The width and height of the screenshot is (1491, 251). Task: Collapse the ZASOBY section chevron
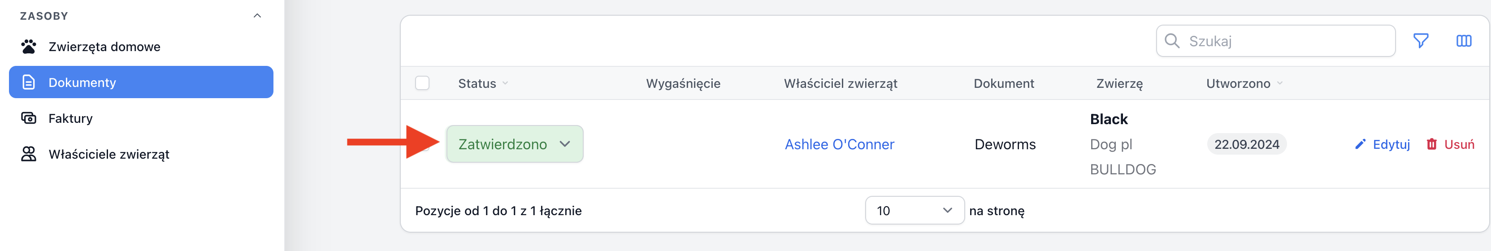click(x=258, y=16)
